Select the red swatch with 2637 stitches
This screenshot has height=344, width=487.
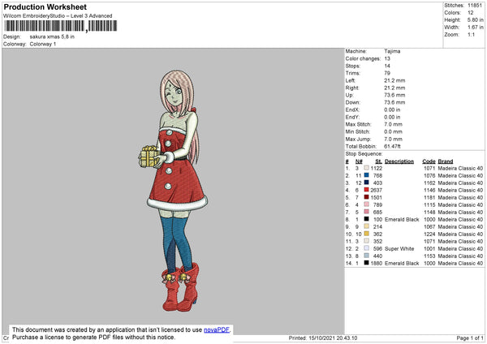pyautogui.click(x=367, y=190)
